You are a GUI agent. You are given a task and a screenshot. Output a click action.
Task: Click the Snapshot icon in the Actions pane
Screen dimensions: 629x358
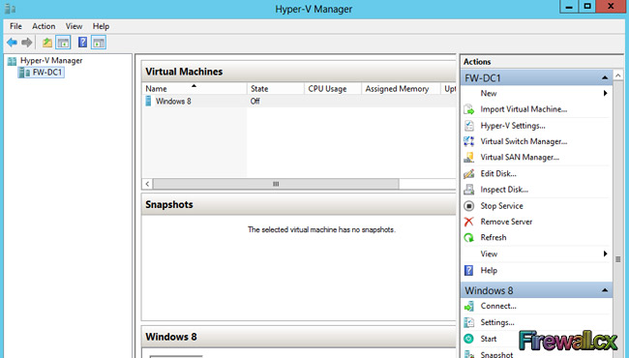(469, 354)
